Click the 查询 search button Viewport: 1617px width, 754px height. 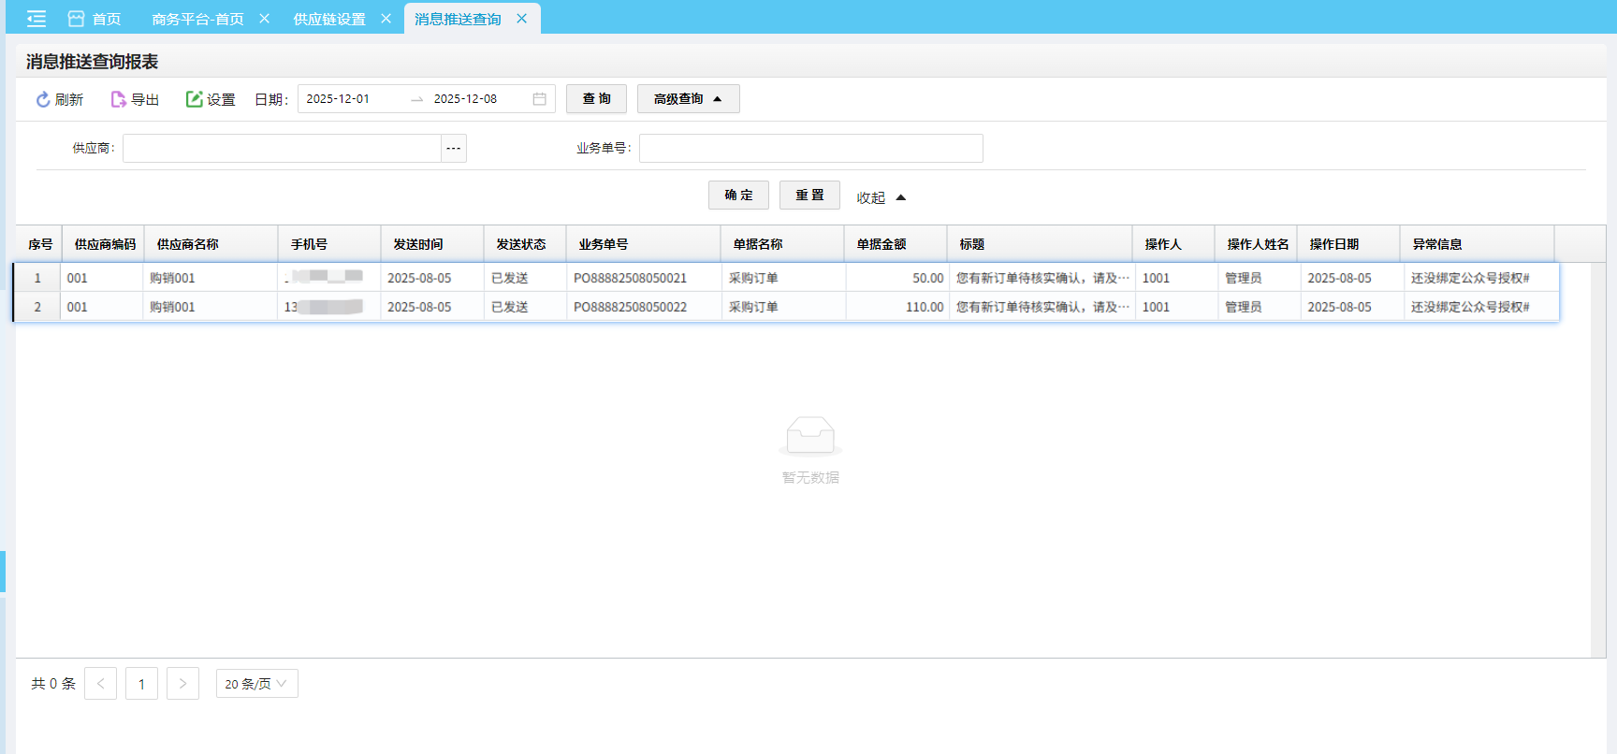(x=596, y=99)
